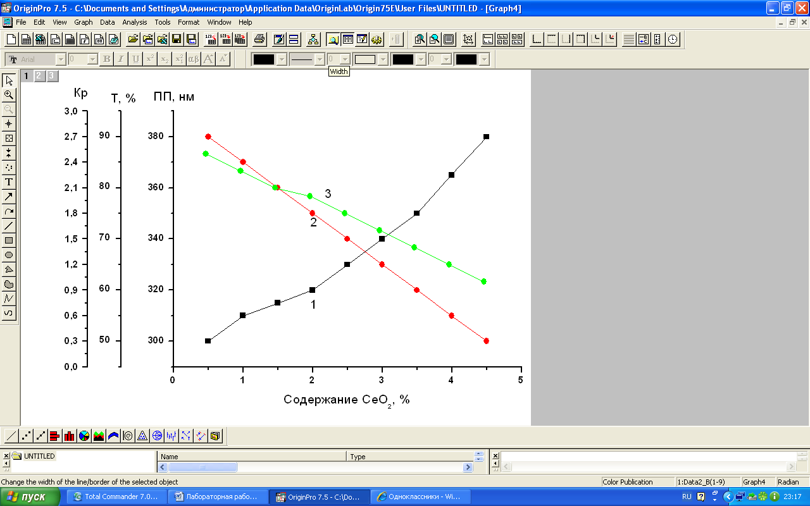Image resolution: width=810 pixels, height=506 pixels.
Task: Select the Circle drawing tool
Action: pos(9,255)
